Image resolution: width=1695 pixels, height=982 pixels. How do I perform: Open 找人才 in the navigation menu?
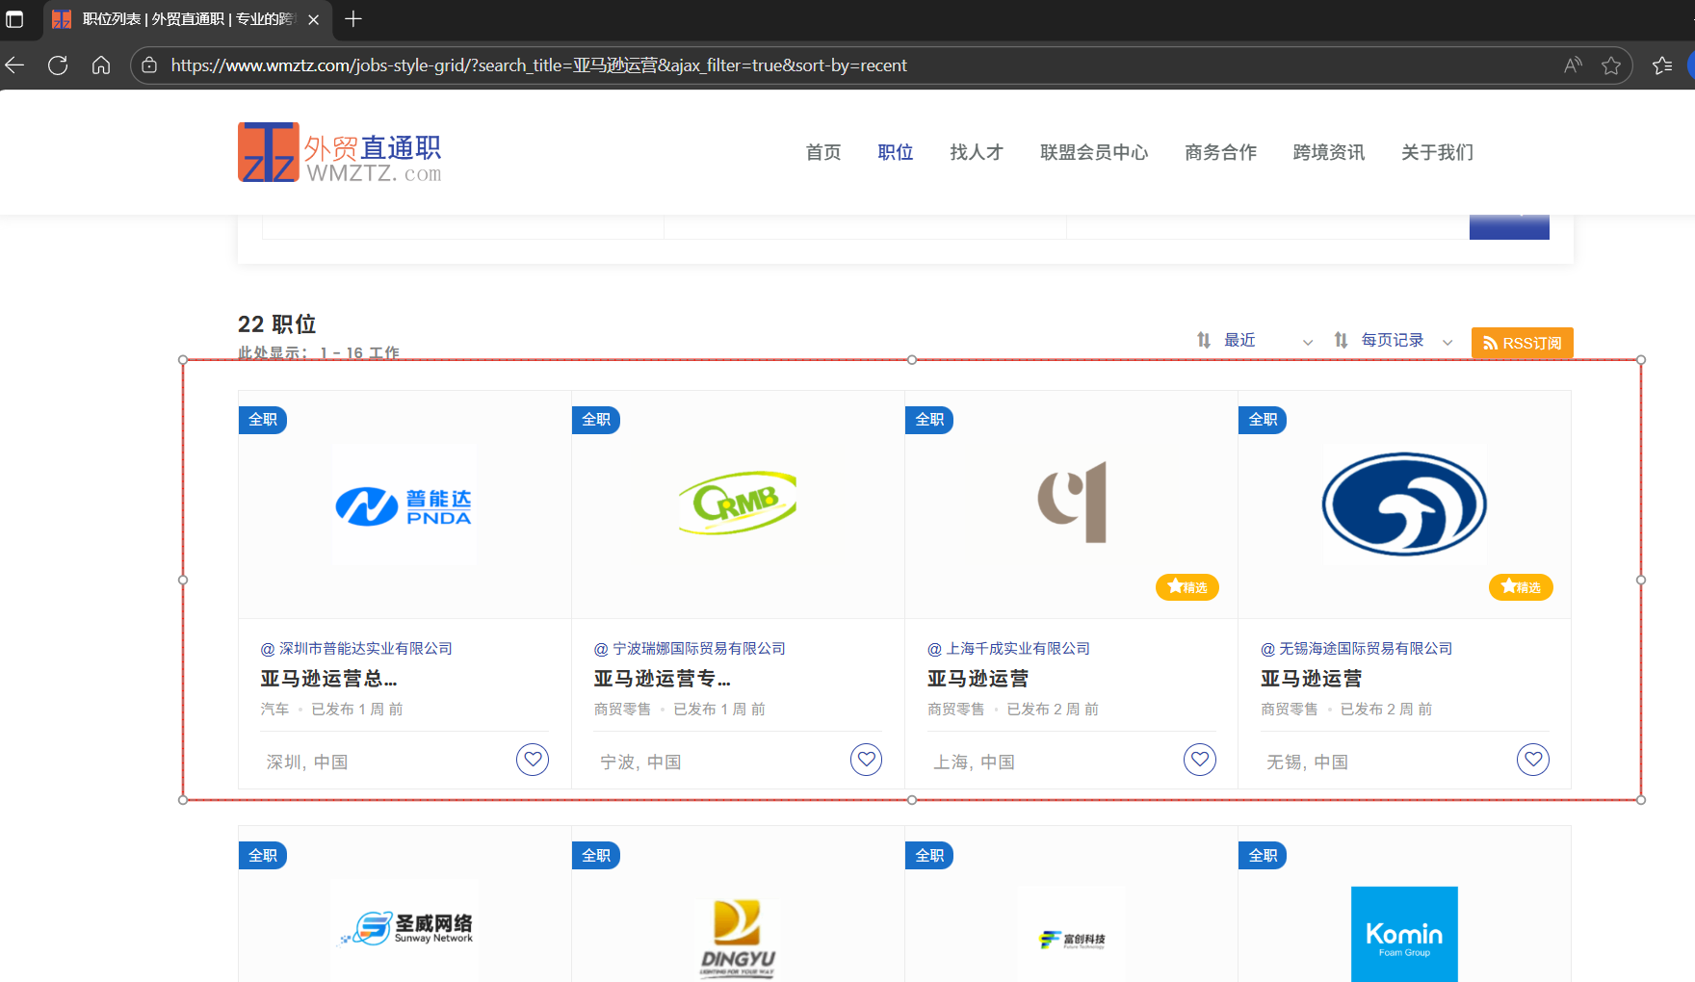tap(977, 152)
